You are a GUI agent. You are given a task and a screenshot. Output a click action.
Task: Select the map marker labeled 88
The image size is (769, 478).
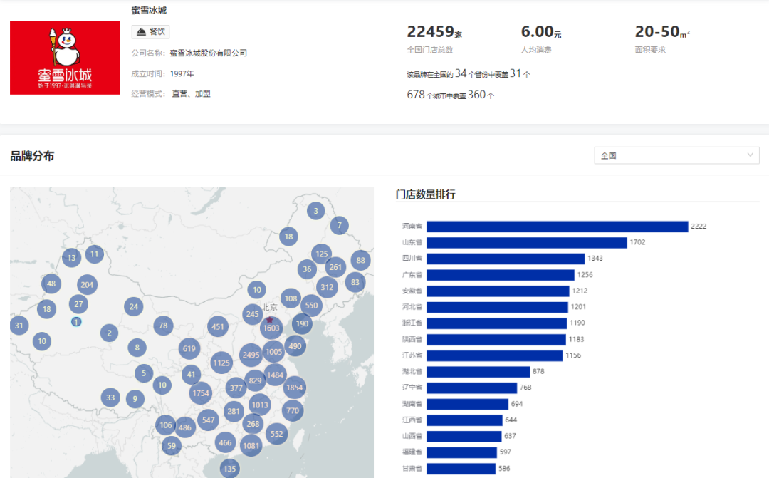(x=361, y=260)
